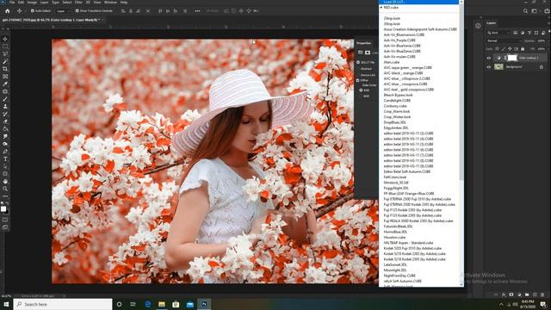
Task: Hide the Color Lookup 1 layer
Action: point(488,58)
